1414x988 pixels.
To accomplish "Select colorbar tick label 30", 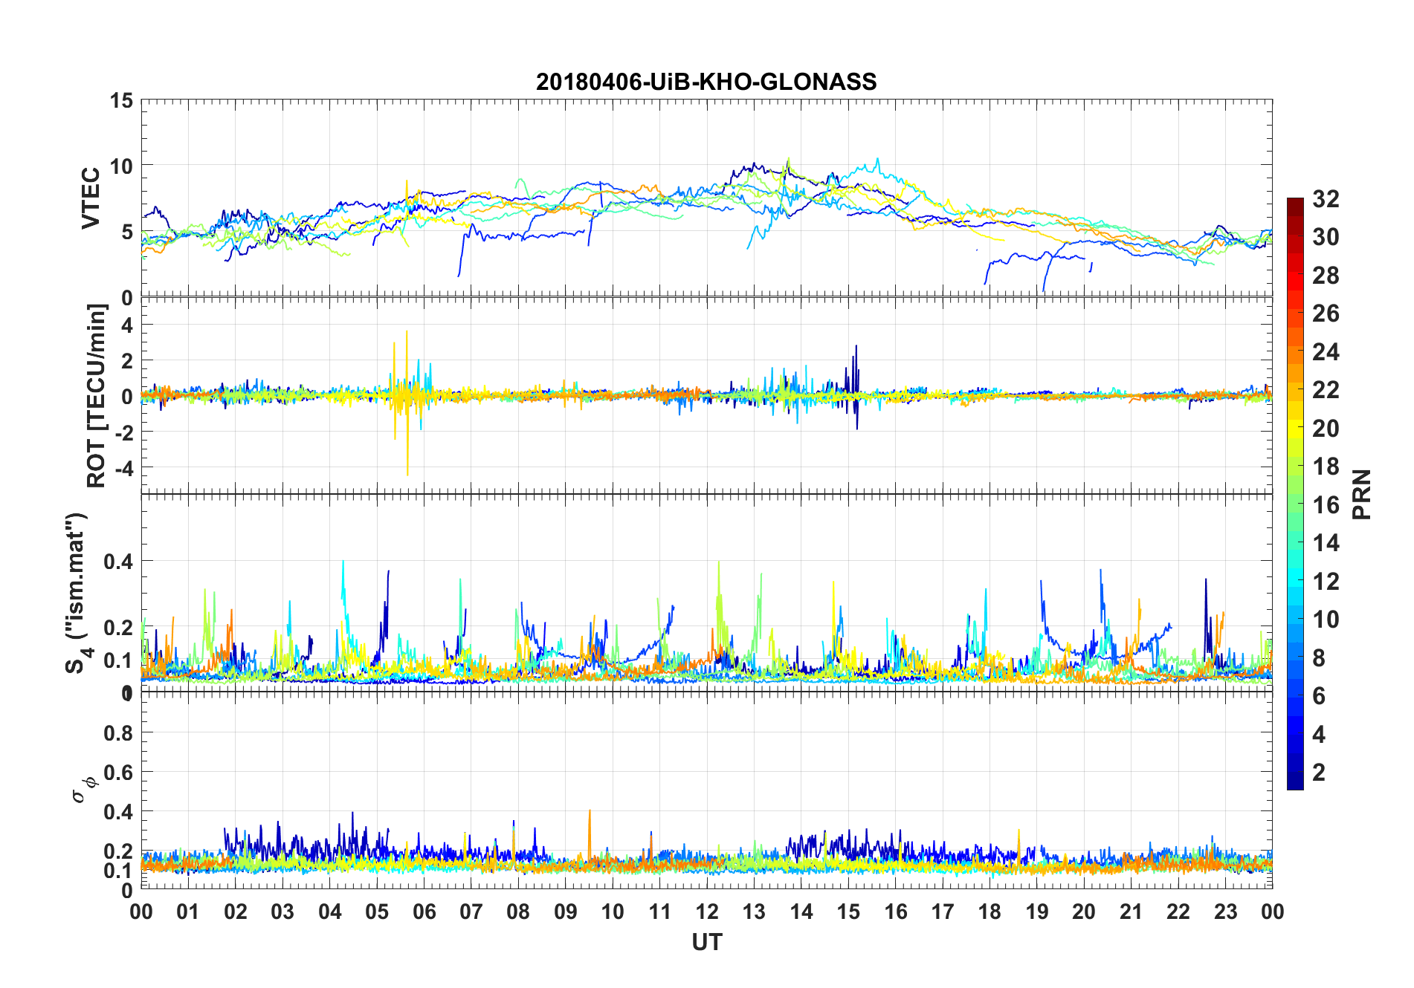I will tap(1326, 237).
